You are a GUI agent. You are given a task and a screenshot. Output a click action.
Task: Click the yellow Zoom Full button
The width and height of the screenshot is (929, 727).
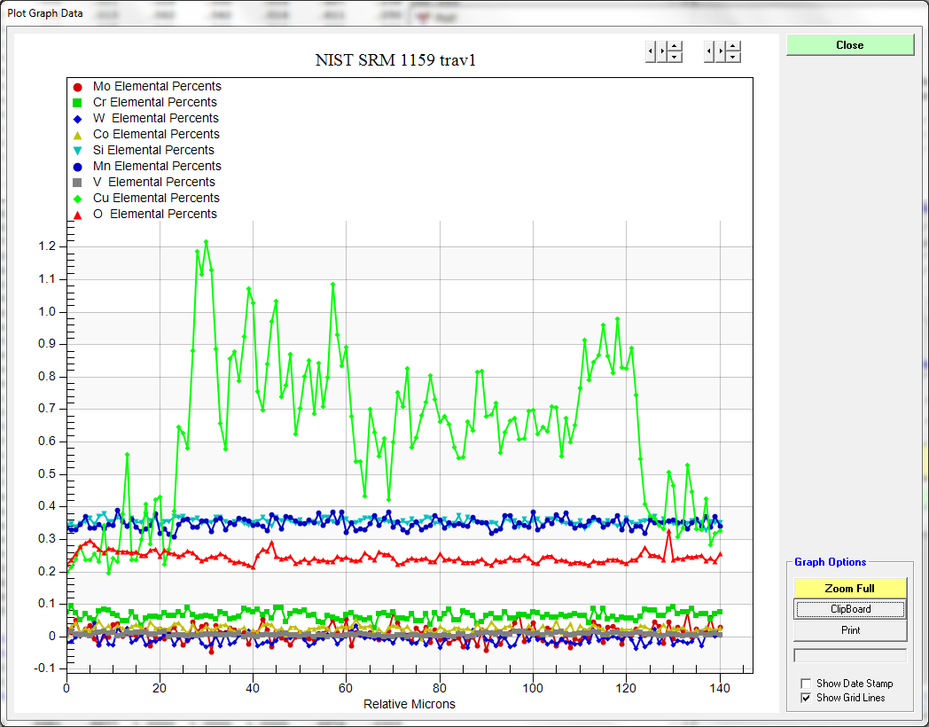(849, 588)
